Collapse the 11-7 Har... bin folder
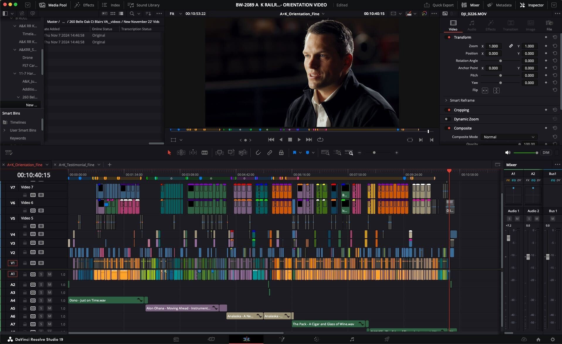The width and height of the screenshot is (562, 344). [x=15, y=74]
